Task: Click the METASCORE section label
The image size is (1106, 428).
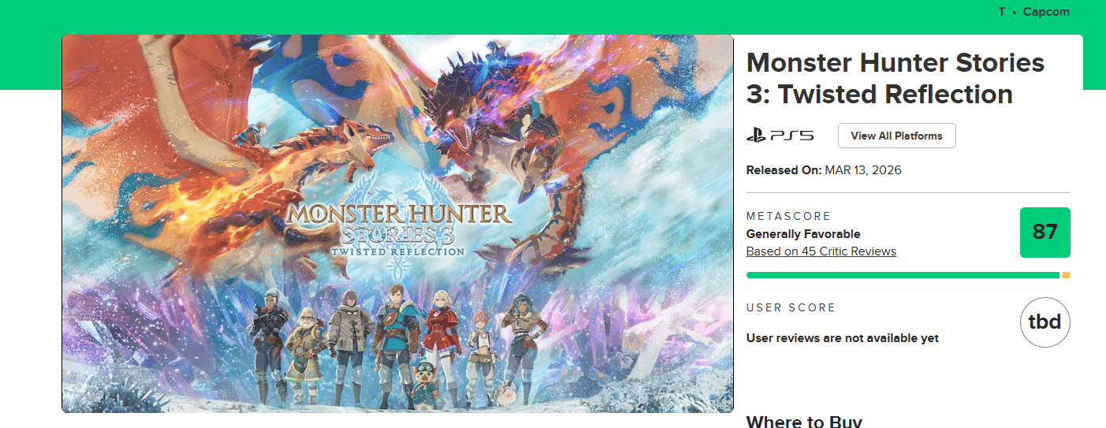Action: tap(788, 216)
